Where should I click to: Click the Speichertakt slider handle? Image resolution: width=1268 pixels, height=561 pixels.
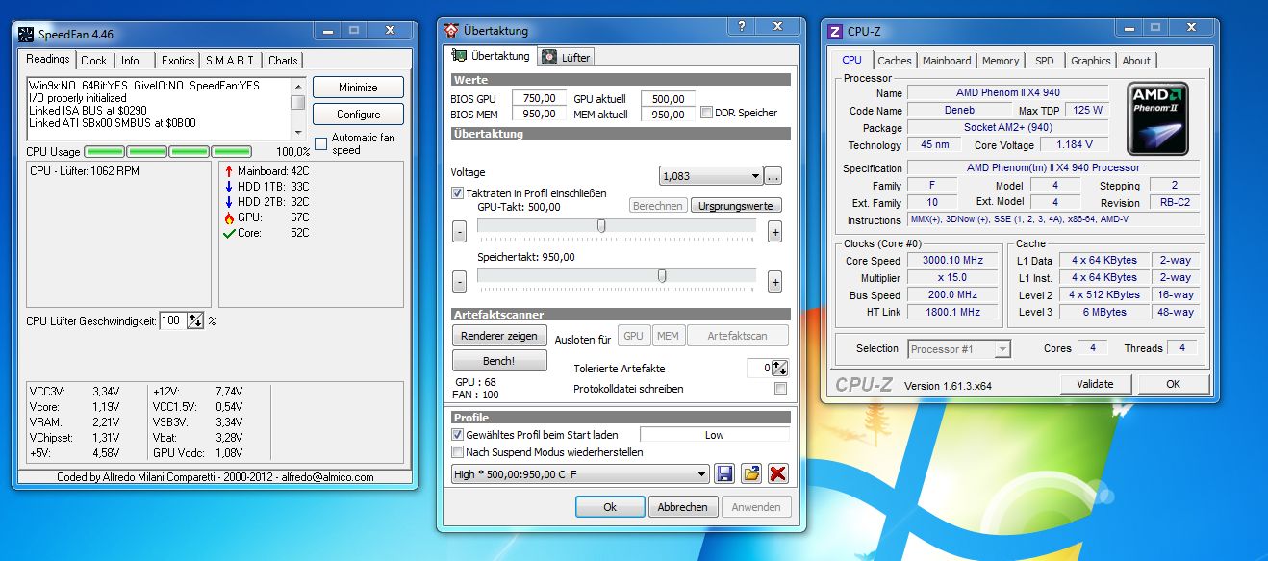point(662,276)
